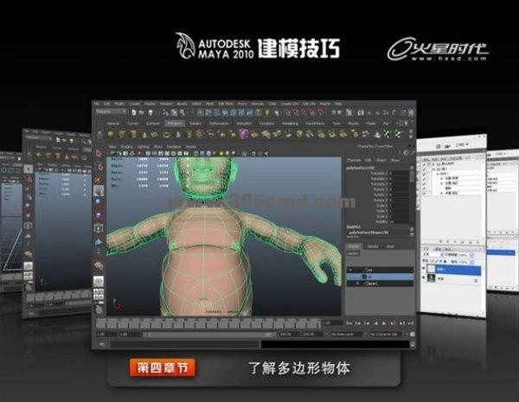519x402 pixels.
Task: Open the No Character Set dropdown
Action: (385, 335)
